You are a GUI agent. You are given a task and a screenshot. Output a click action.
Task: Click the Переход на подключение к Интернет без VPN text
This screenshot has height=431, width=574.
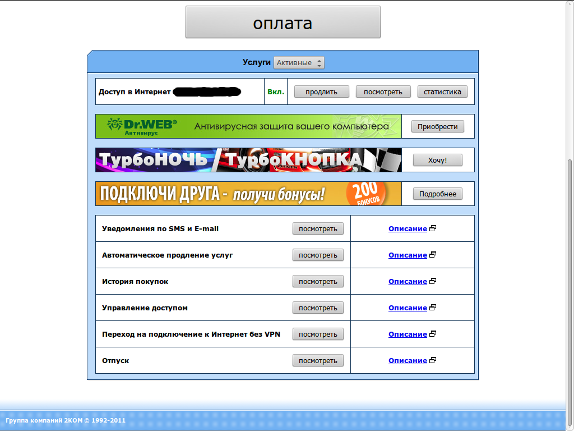pos(191,334)
